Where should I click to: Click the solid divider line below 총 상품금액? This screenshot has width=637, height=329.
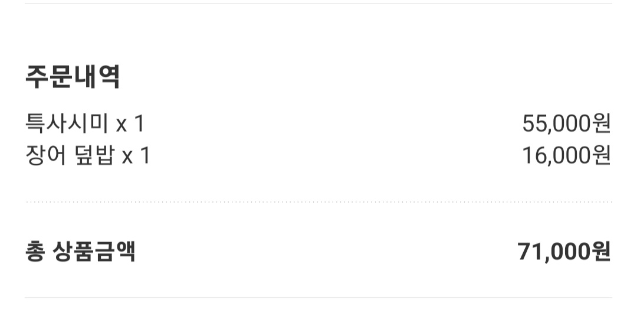click(318, 298)
